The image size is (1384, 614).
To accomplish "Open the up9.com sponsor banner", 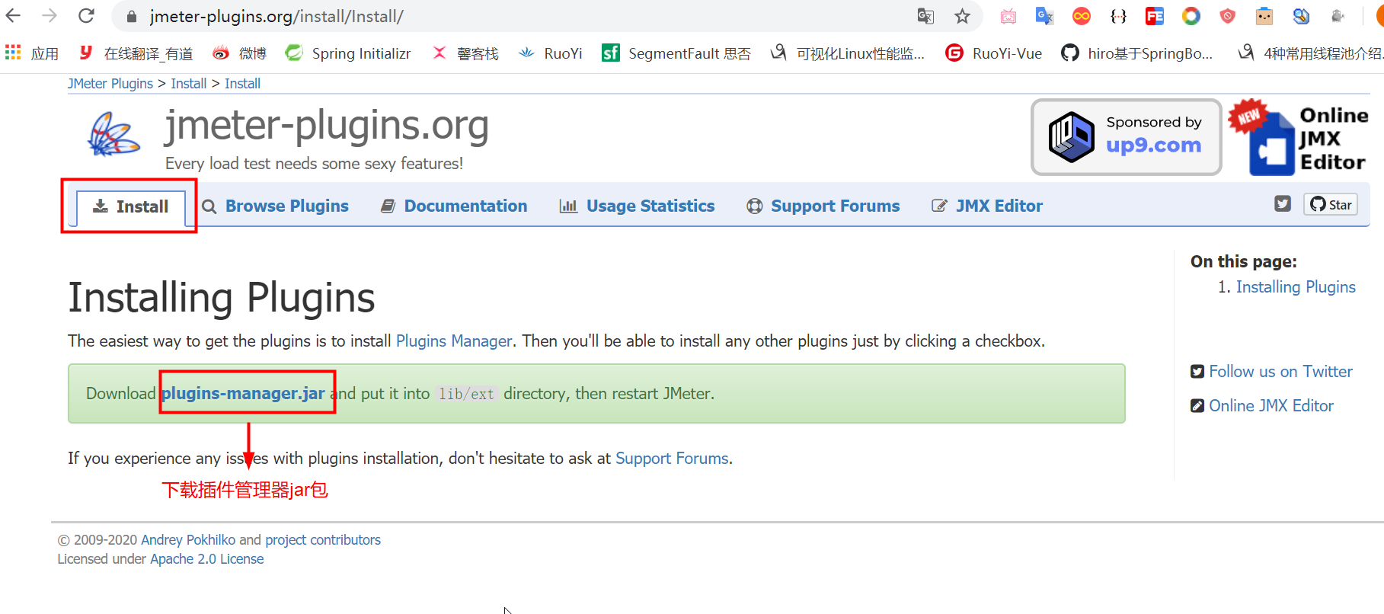I will [x=1126, y=137].
